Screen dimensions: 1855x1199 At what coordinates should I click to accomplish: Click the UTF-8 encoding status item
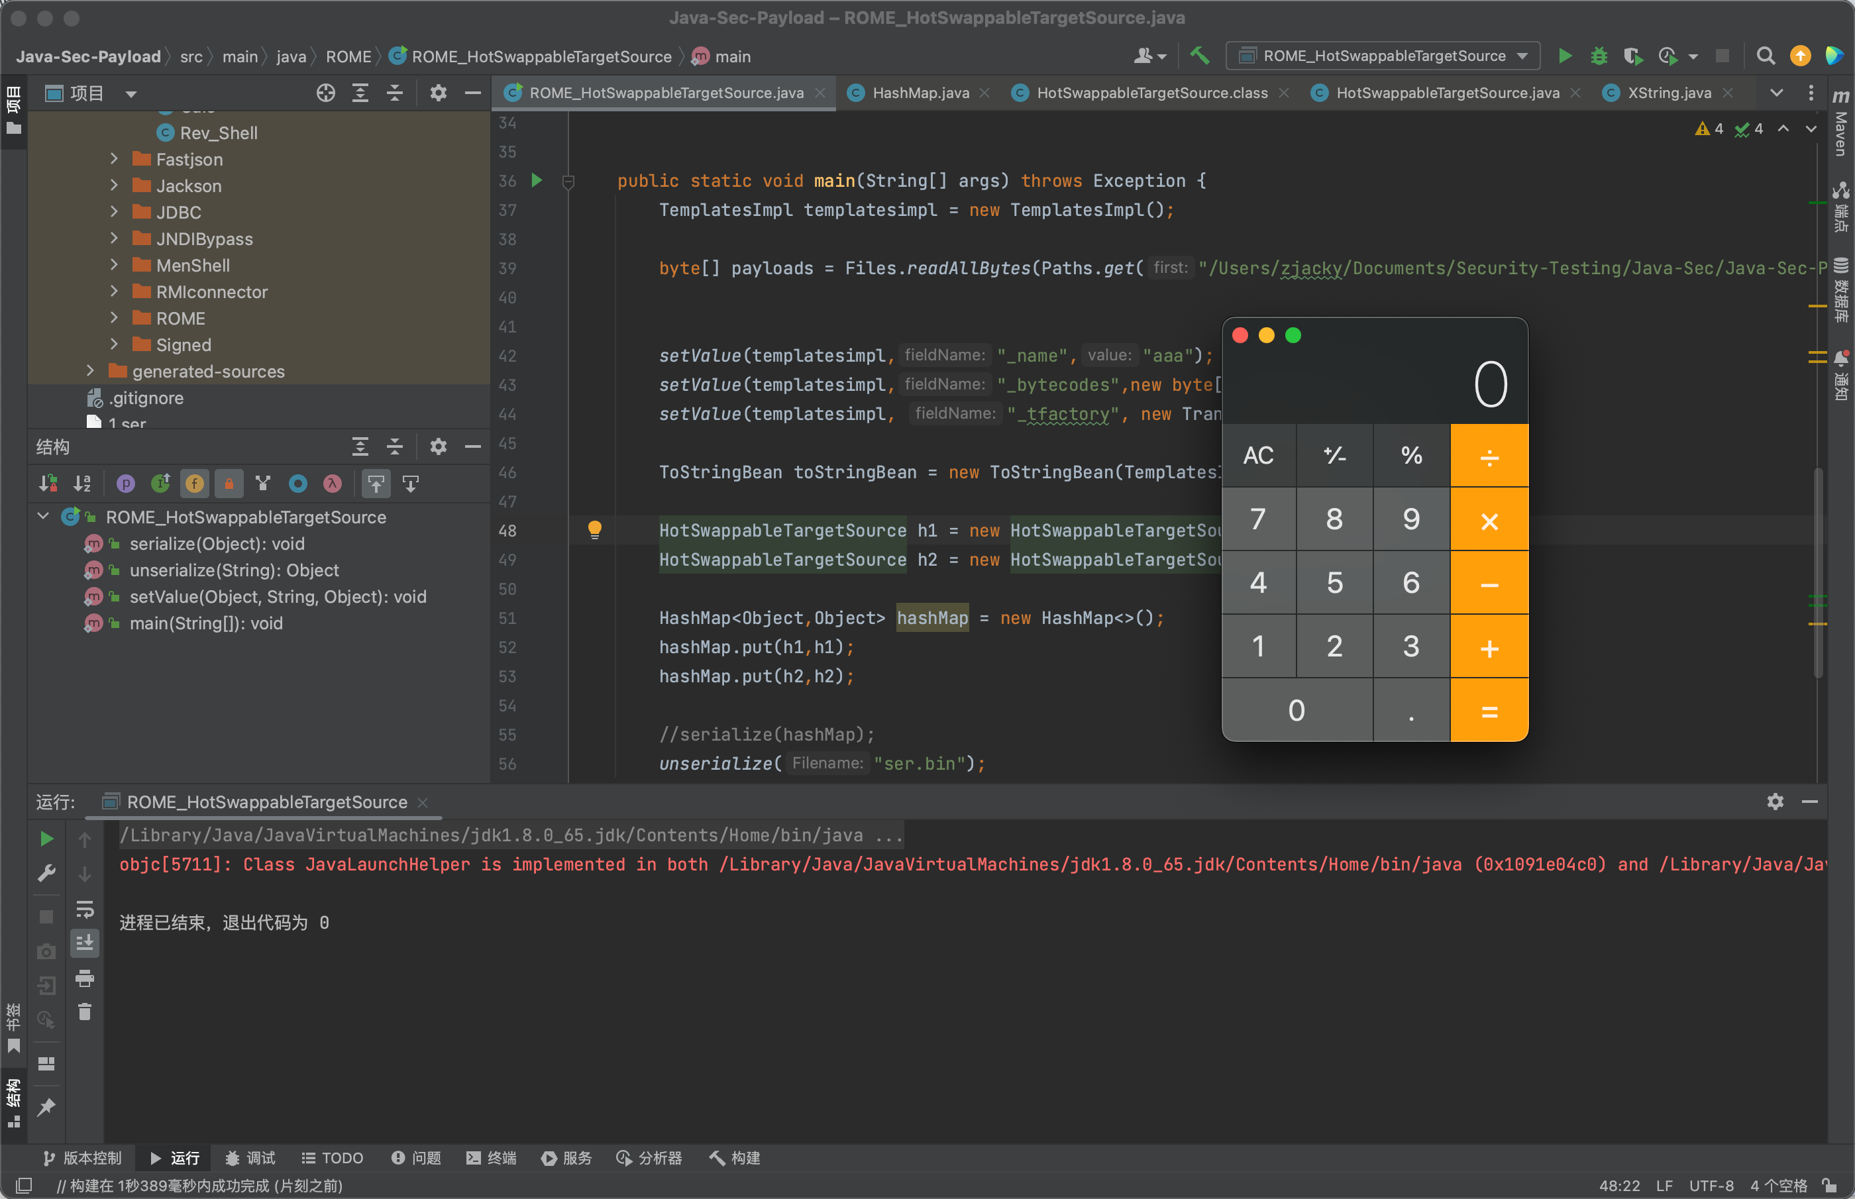[1711, 1185]
